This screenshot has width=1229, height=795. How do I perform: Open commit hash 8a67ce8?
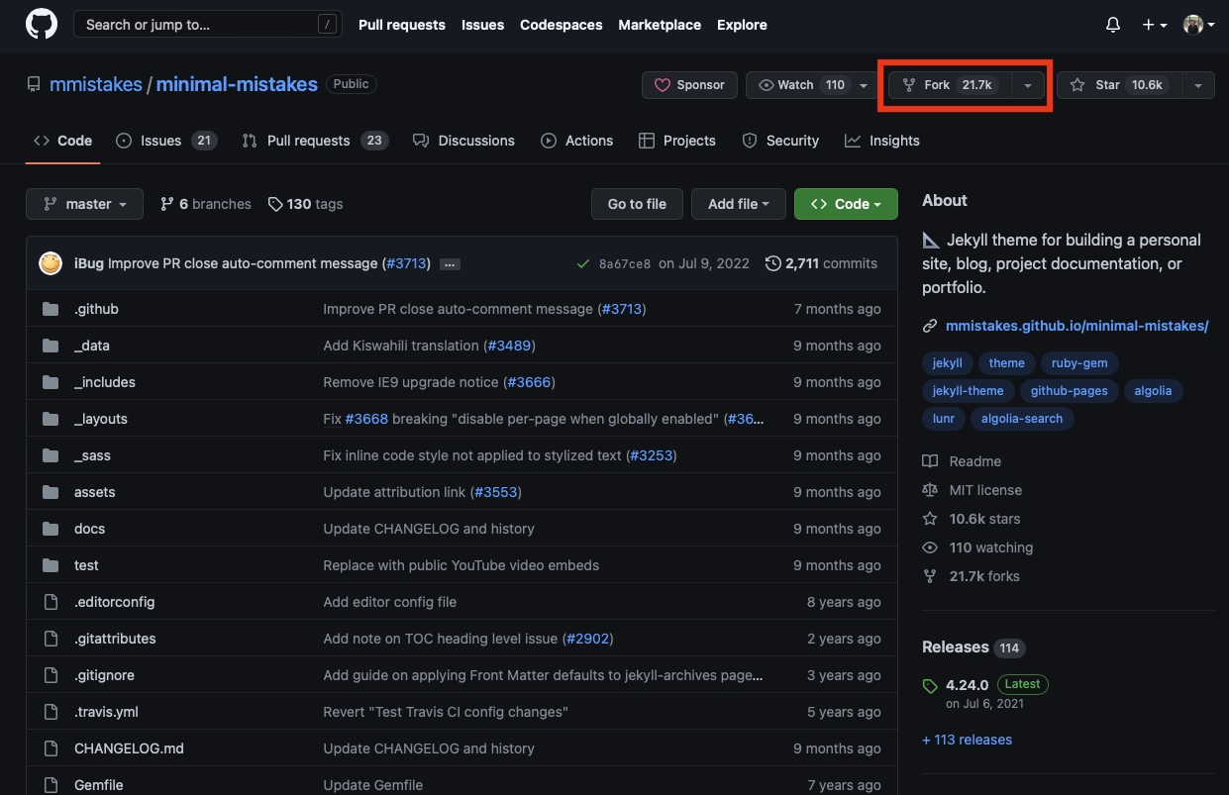pos(625,263)
